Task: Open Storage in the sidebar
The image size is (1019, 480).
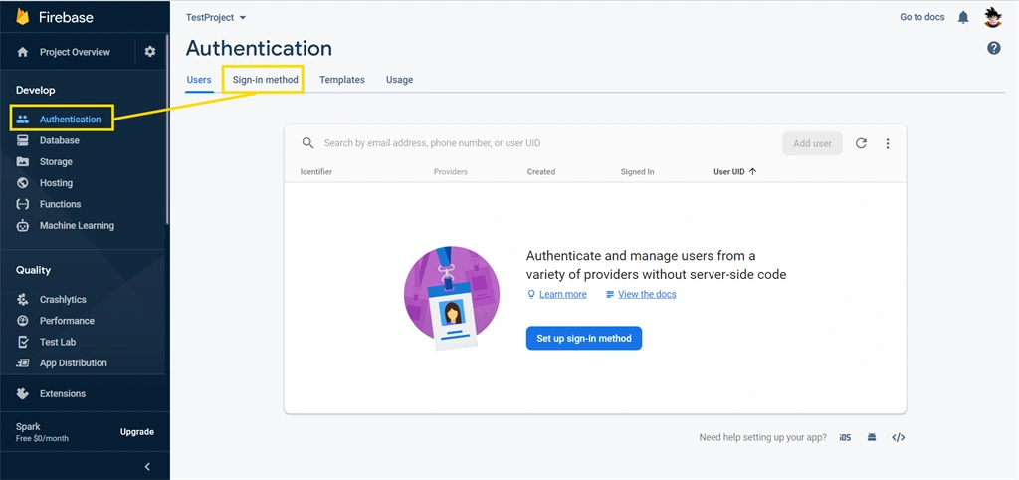Action: click(x=56, y=162)
